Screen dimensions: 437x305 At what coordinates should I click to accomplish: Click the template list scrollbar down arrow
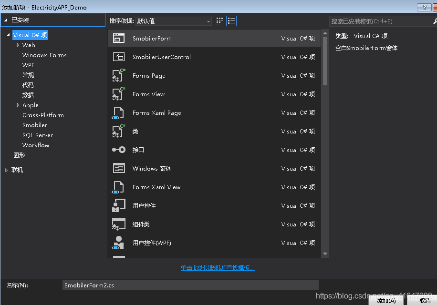pyautogui.click(x=325, y=254)
